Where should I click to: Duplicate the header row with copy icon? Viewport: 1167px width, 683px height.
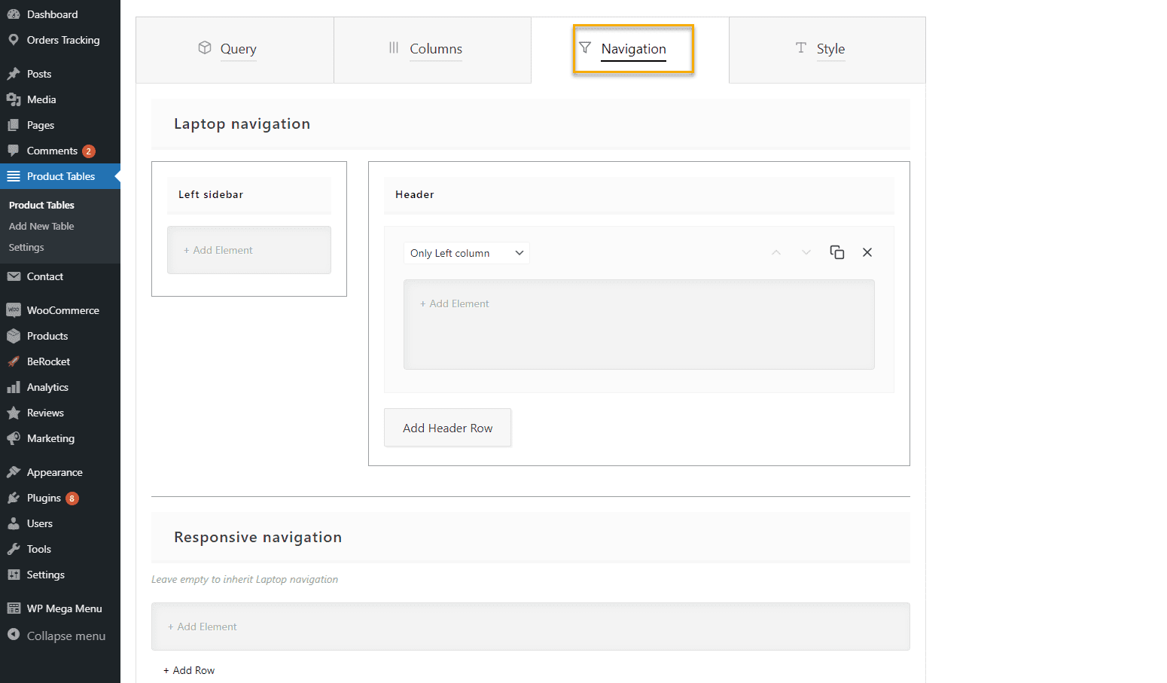pyautogui.click(x=837, y=252)
